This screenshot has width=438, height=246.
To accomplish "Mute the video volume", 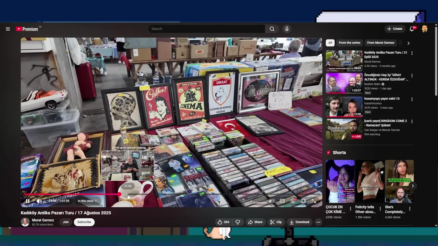I will [x=39, y=201].
